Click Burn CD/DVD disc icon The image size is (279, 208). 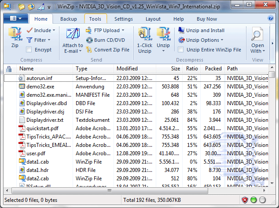pyautogui.click(x=89, y=40)
